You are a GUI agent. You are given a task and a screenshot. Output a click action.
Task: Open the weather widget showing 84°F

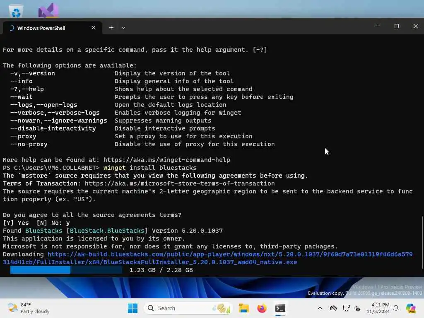tap(29, 308)
